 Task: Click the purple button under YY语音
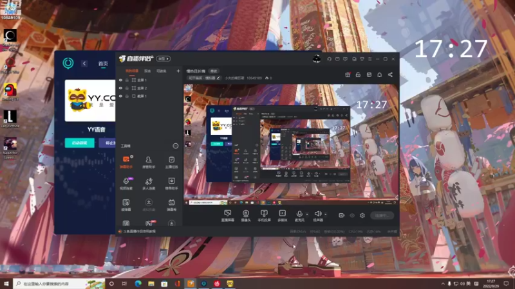coord(108,143)
